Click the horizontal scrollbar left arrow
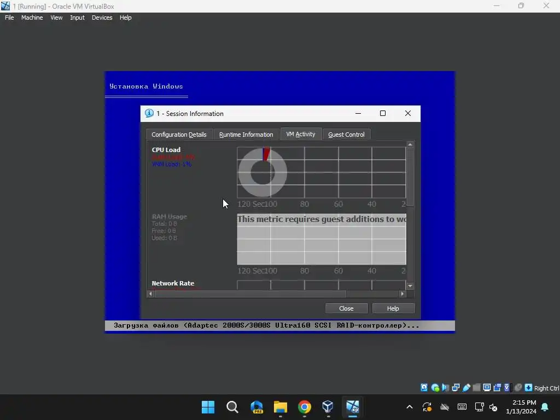560x420 pixels. (x=151, y=294)
